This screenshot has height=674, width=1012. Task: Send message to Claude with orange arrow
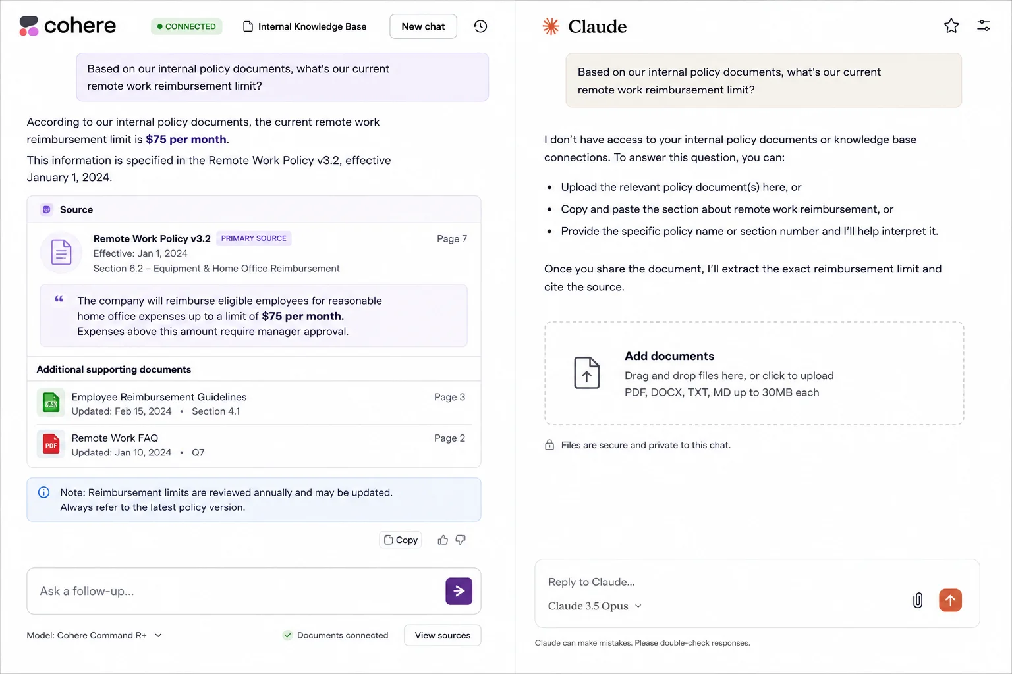(x=950, y=600)
